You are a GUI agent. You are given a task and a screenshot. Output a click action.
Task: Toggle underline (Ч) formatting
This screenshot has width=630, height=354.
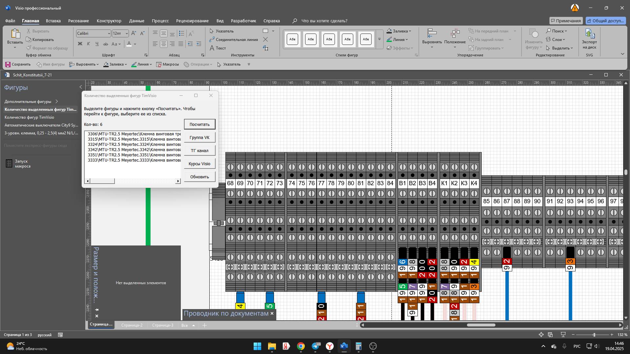coord(97,44)
